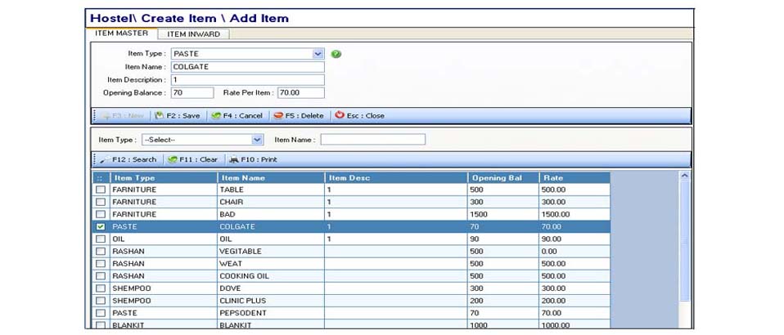784x335 pixels.
Task: Sort by the Opening Bal column header
Action: tap(503, 178)
